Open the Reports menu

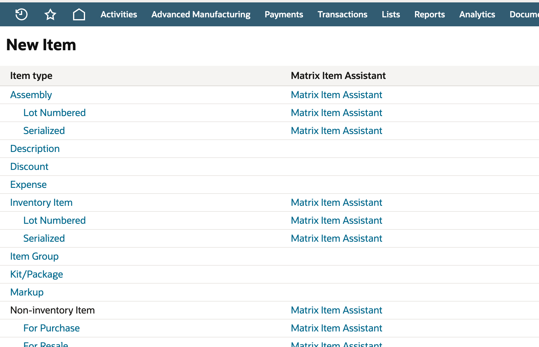pyautogui.click(x=430, y=14)
